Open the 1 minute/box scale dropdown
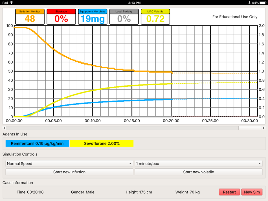The height and width of the screenshot is (201, 268). pyautogui.click(x=198, y=163)
